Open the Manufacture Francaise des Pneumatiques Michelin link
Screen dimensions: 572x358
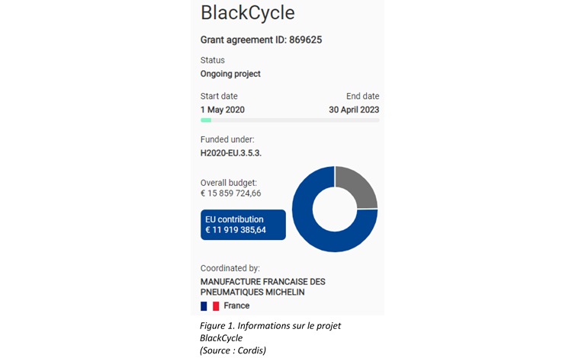click(x=262, y=286)
